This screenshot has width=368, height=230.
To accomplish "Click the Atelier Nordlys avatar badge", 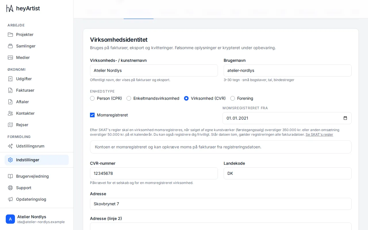I will coord(10,219).
